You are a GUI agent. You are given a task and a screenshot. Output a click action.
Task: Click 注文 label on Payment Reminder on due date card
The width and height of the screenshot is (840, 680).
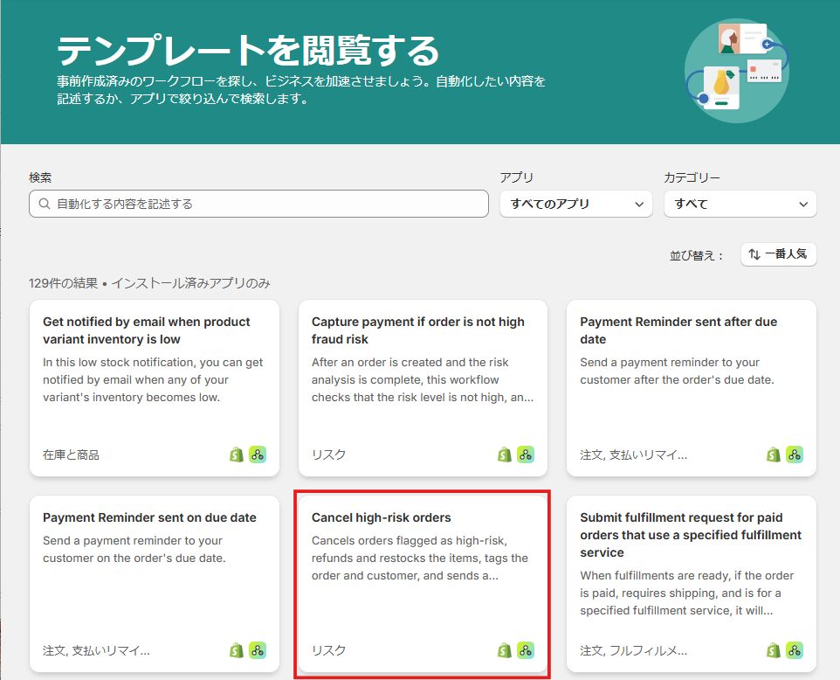tap(96, 650)
